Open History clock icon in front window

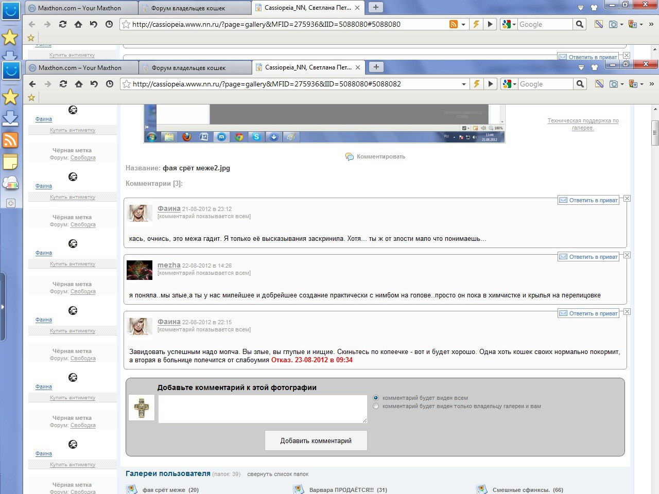point(110,84)
